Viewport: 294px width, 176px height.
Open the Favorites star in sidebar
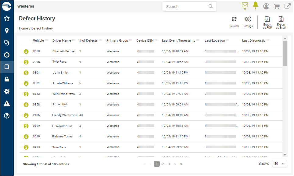(7, 19)
